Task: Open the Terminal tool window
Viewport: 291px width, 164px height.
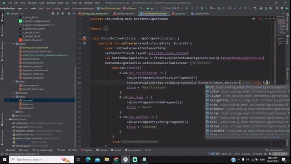Action: point(101,150)
